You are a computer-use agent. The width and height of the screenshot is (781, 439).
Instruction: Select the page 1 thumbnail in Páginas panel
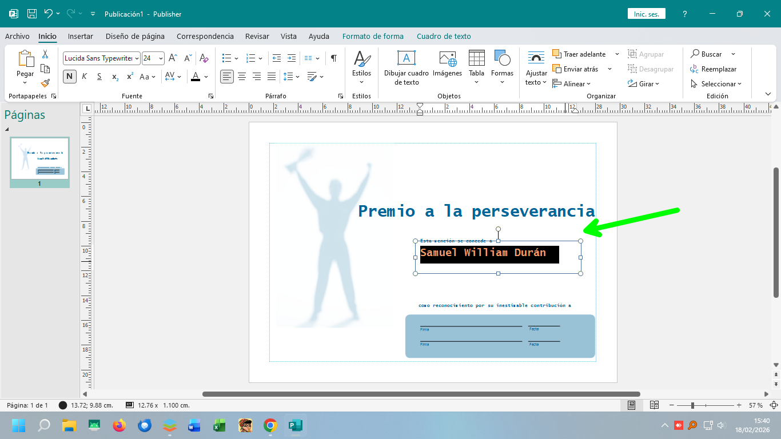pos(39,158)
